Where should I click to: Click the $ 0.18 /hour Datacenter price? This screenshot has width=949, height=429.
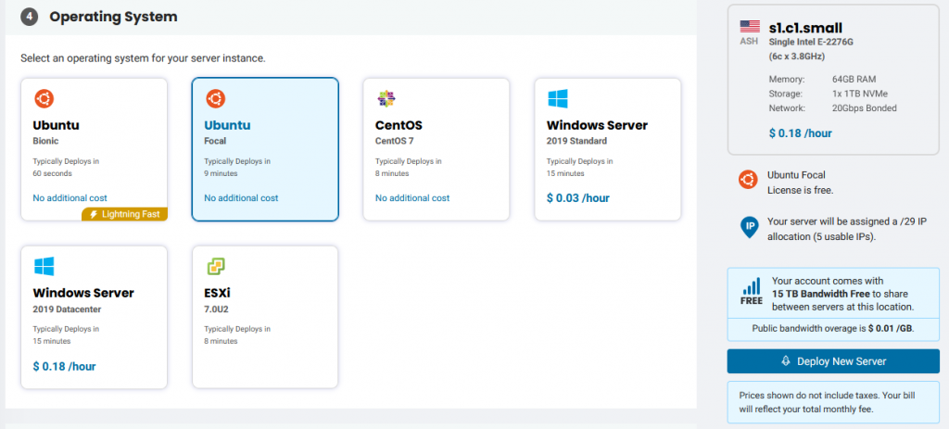pyautogui.click(x=64, y=366)
